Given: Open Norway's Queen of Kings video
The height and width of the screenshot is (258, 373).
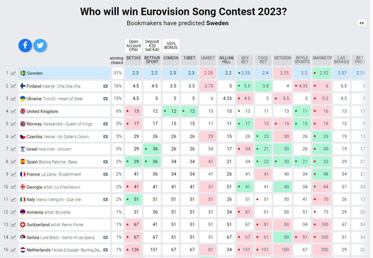Looking at the screenshot, I should coord(105,124).
